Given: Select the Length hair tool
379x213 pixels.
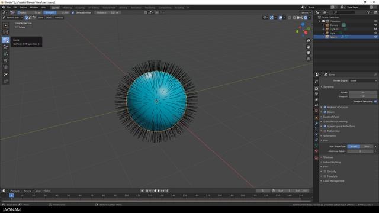Looking at the screenshot, I should pyautogui.click(x=5, y=60).
